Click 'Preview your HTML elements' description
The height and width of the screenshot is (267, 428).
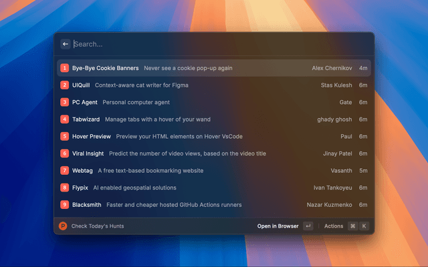[x=179, y=136]
